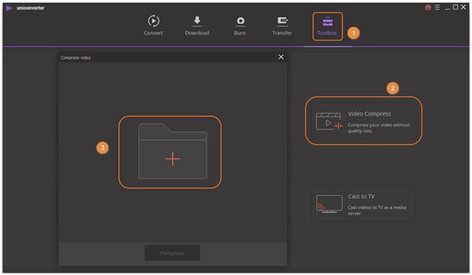Select the Toolbox briefcase icon
The width and height of the screenshot is (472, 275).
click(x=328, y=22)
